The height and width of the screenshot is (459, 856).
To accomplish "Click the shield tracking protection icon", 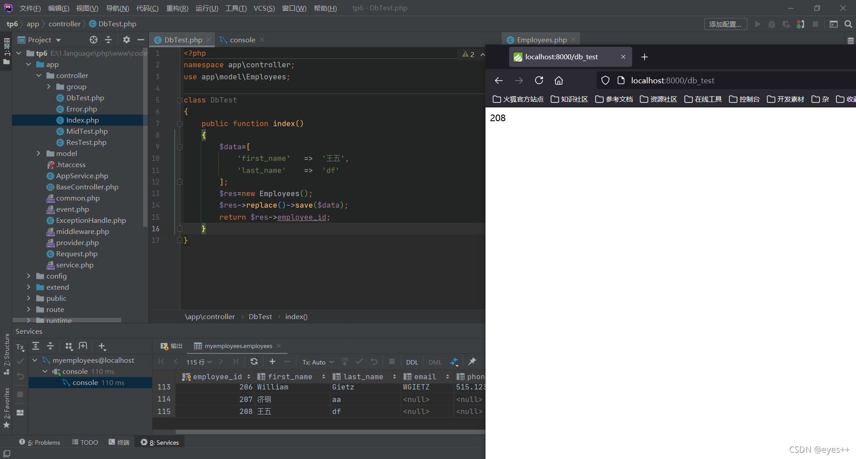I will [x=605, y=80].
